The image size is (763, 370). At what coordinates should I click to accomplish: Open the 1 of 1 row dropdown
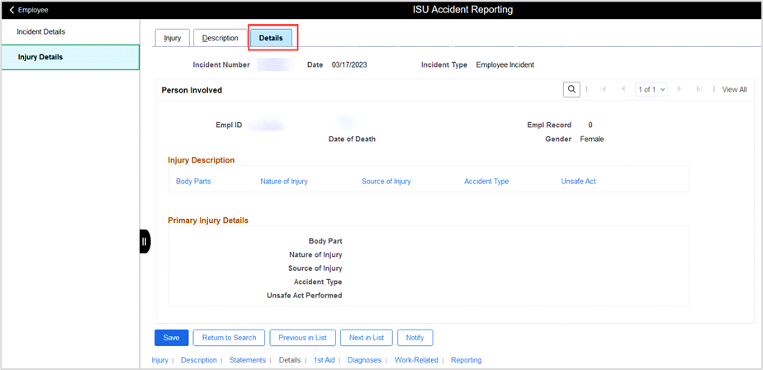click(x=652, y=89)
